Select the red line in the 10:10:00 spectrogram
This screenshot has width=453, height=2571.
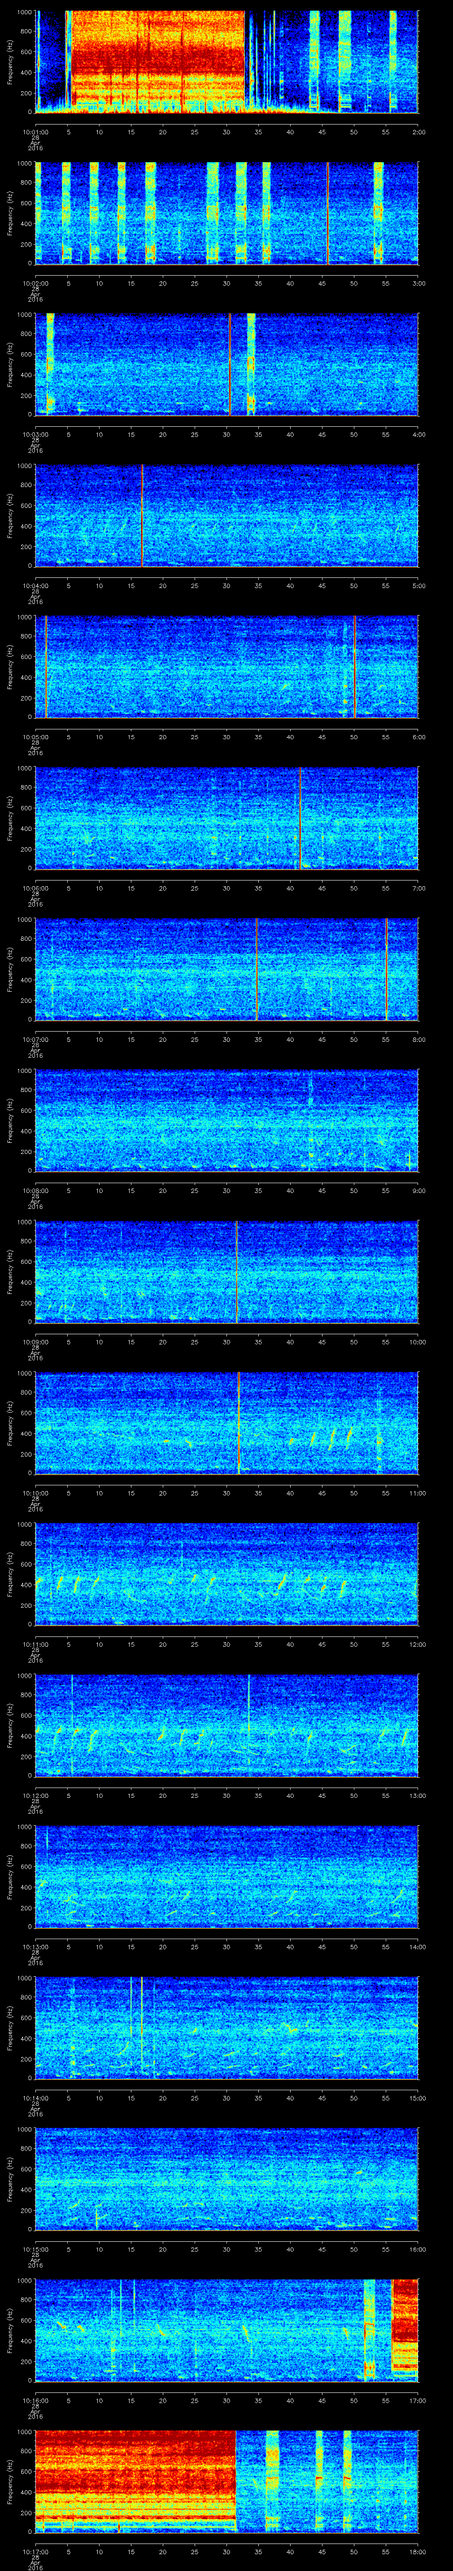[x=239, y=1424]
